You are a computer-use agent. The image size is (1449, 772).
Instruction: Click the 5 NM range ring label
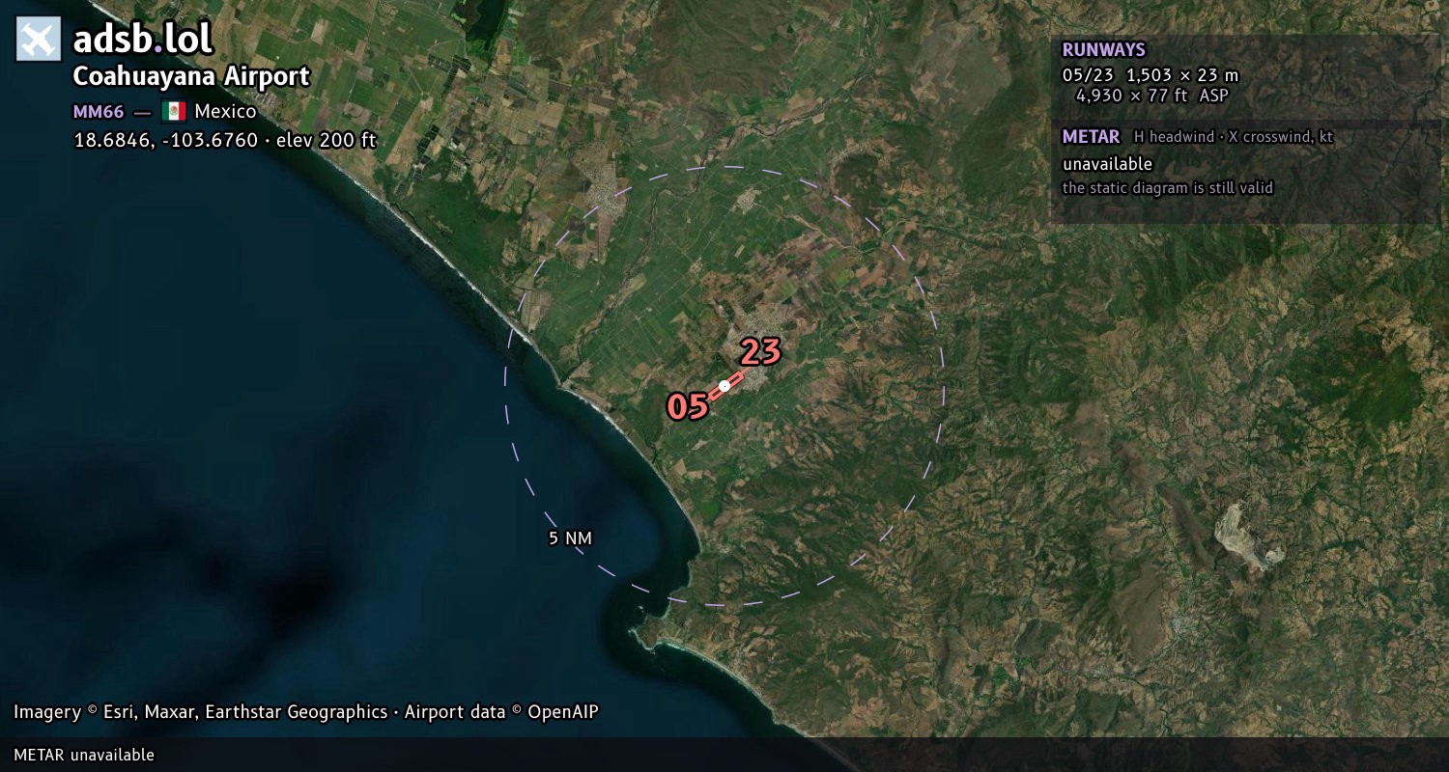click(x=570, y=538)
